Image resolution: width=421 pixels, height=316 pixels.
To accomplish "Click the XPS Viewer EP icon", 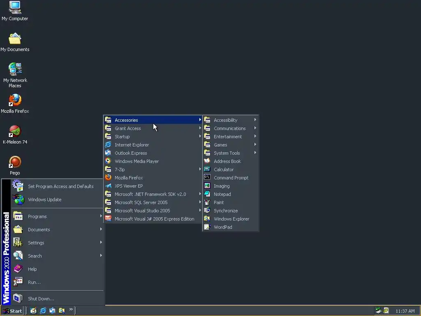I will click(108, 186).
